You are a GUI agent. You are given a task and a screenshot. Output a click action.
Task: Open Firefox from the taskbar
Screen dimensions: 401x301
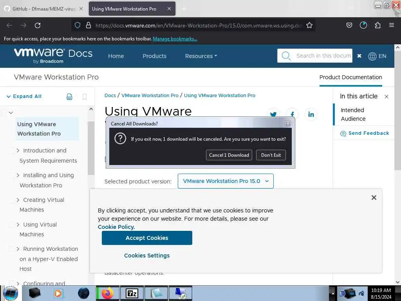108,293
